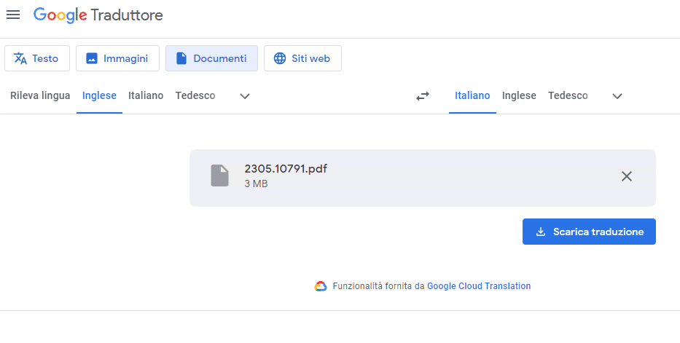The width and height of the screenshot is (680, 343).
Task: Choose Italiano as the source language
Action: [146, 95]
